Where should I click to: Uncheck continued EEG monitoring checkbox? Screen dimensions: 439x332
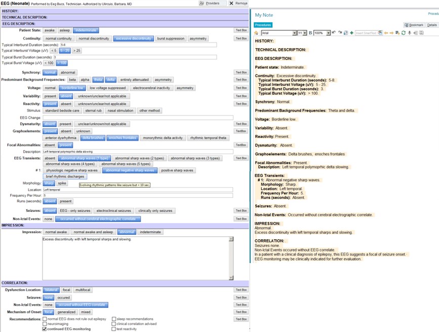(45, 328)
